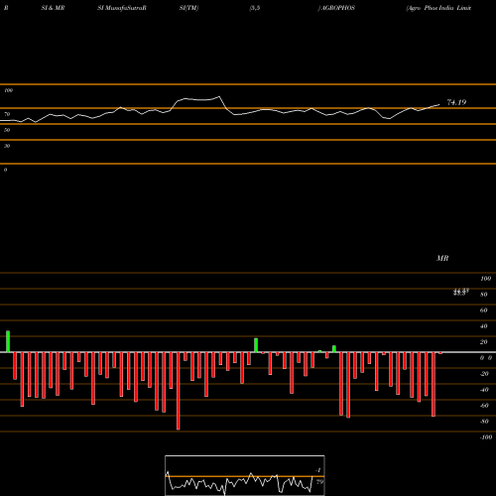Click the '(5,5' parameter text in header

[x=255, y=8]
